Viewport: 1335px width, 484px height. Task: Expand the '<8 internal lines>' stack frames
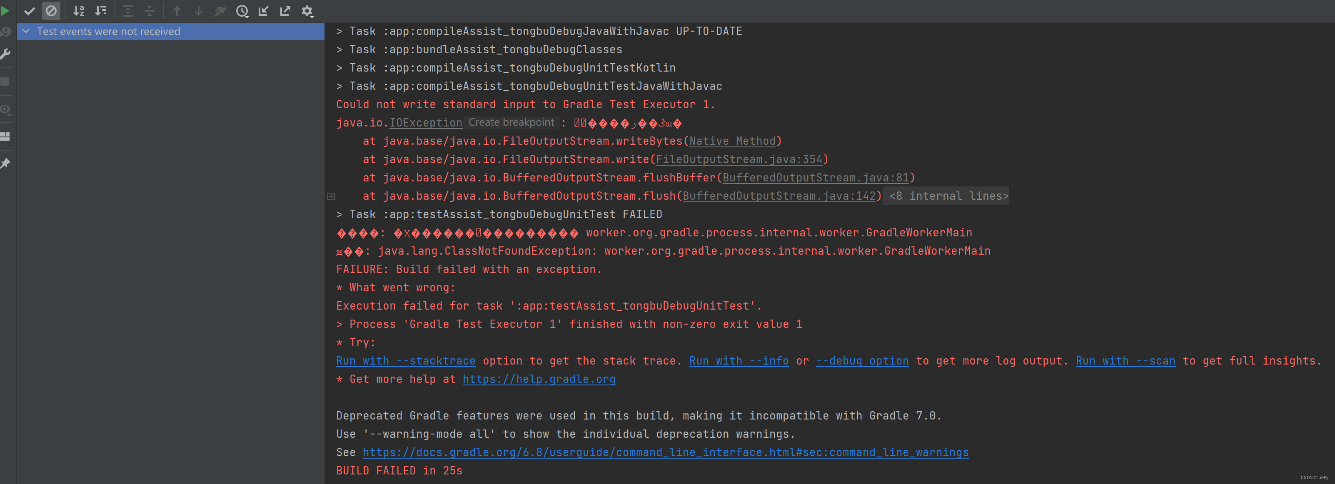tap(945, 196)
